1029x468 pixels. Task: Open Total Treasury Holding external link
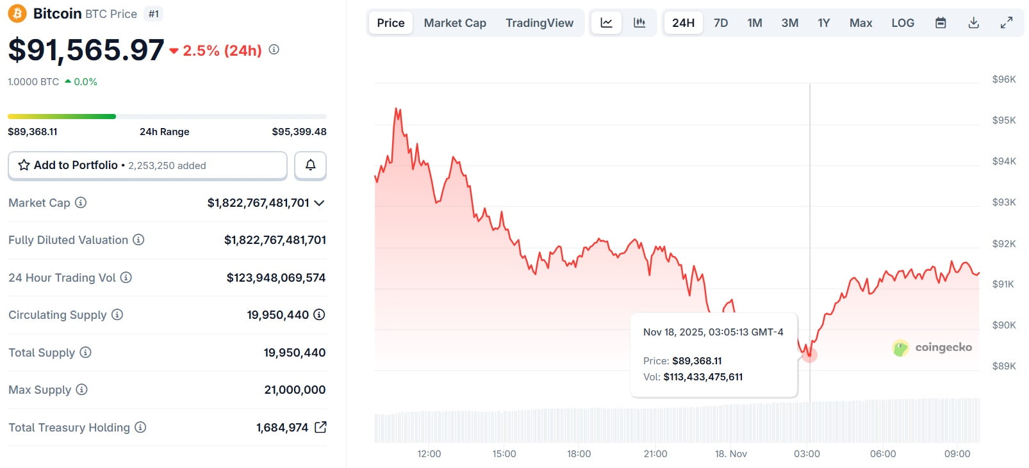pyautogui.click(x=320, y=427)
